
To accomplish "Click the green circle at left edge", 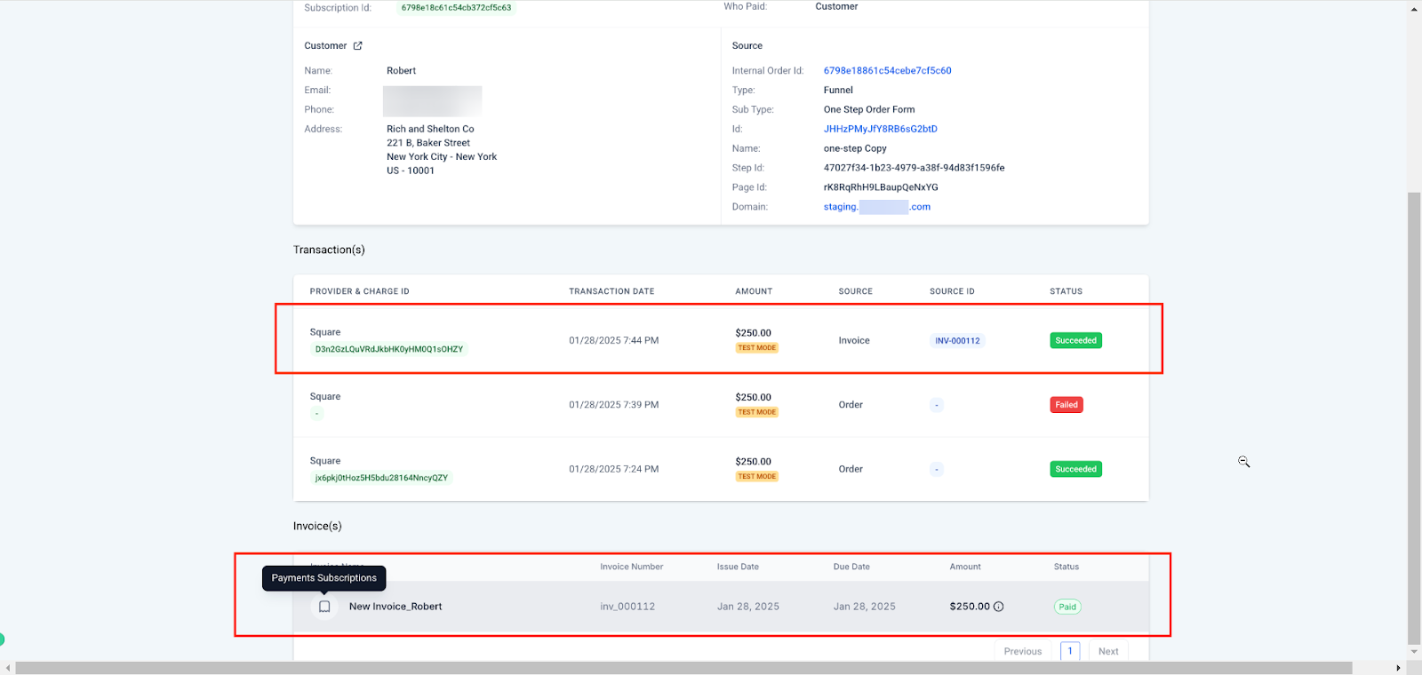I will coord(2,639).
